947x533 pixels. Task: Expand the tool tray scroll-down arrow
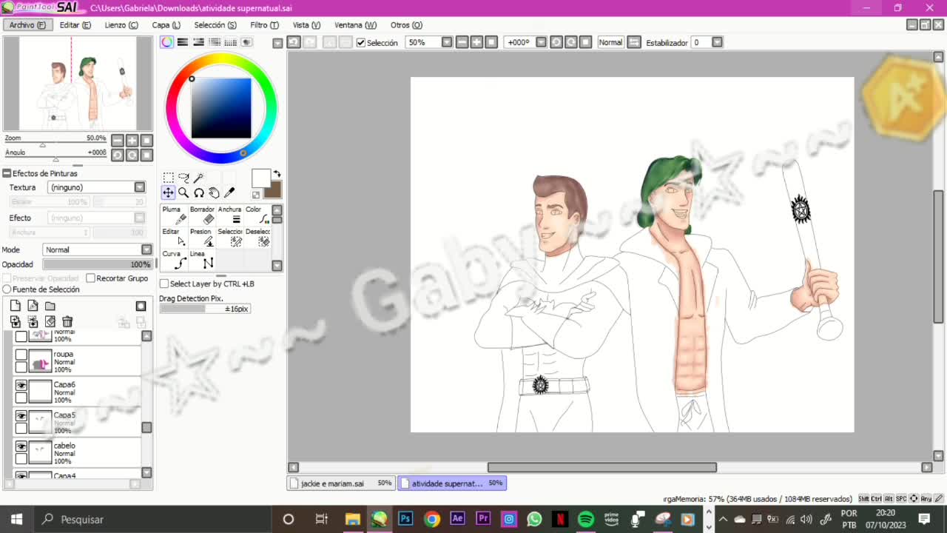click(x=277, y=266)
